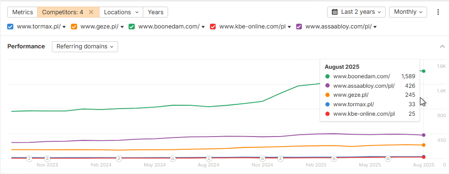The image size is (449, 174).
Task: Click the G marker near May 2025
Action: click(388, 158)
